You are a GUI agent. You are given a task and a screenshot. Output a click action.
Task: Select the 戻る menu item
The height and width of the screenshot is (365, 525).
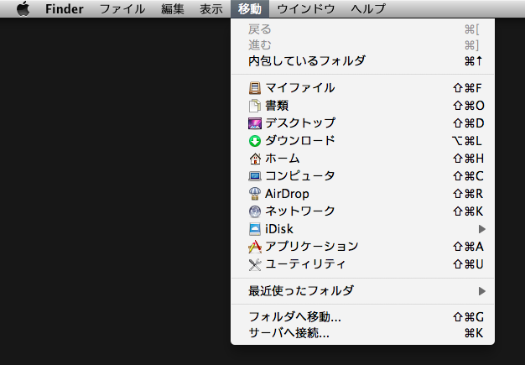[x=362, y=29]
